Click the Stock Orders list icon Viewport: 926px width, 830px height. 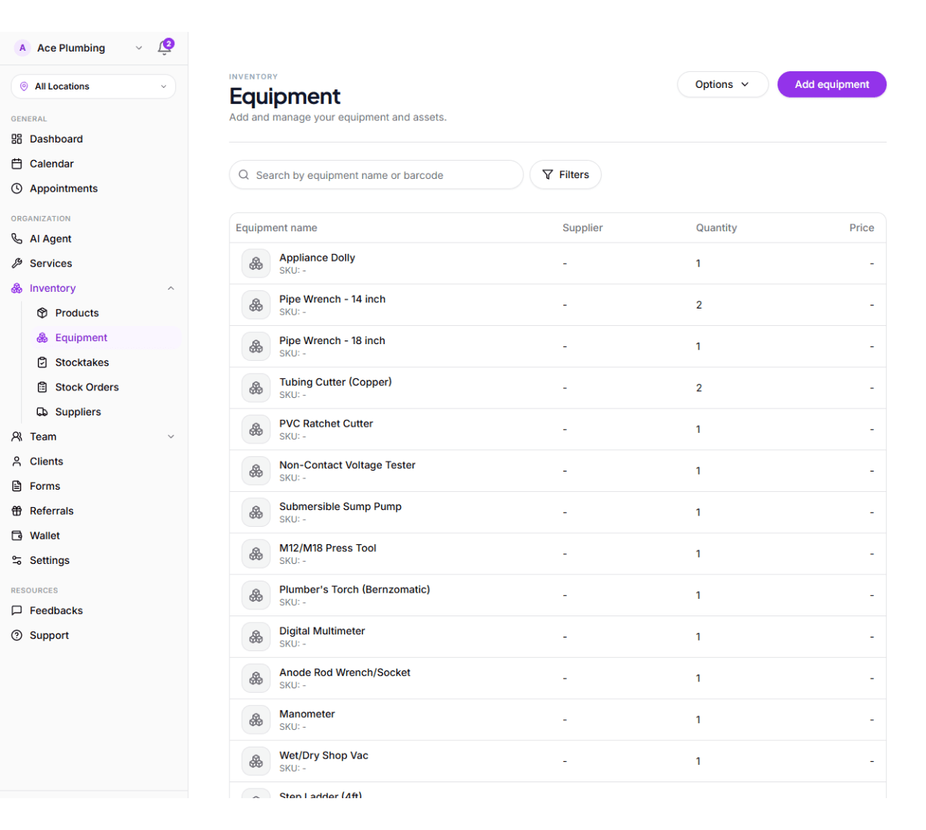pyautogui.click(x=42, y=387)
